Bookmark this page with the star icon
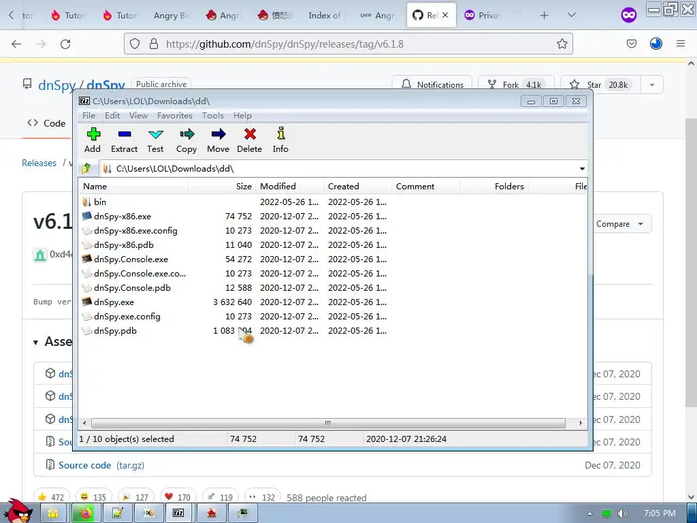The height and width of the screenshot is (523, 697). pos(562,44)
